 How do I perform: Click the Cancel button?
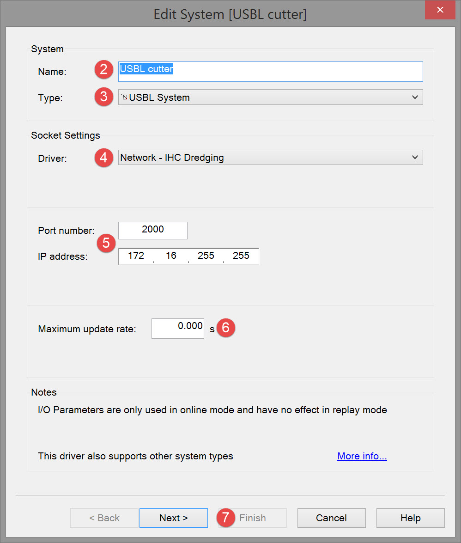(x=331, y=518)
